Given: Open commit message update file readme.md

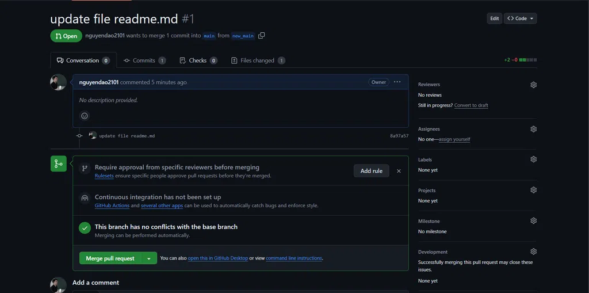Looking at the screenshot, I should [x=127, y=136].
